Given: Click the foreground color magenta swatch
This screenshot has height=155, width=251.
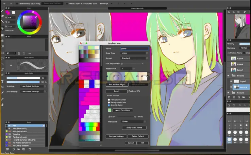Looking at the screenshot, I should click(x=7, y=13).
